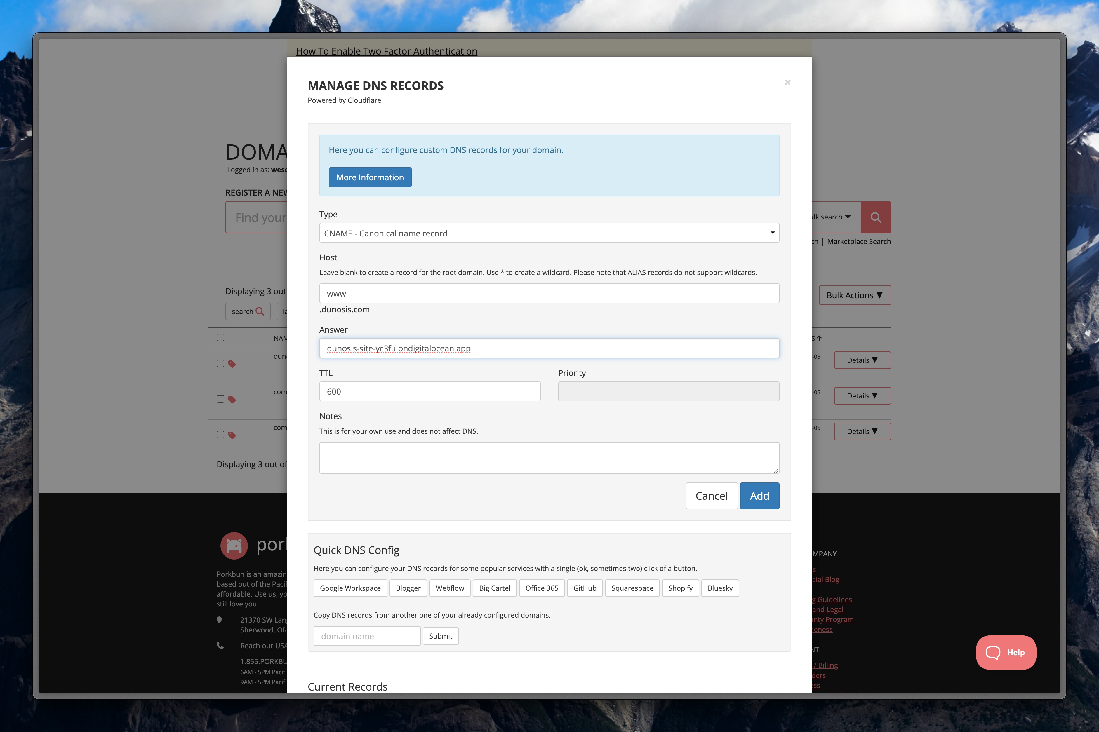This screenshot has height=732, width=1099.
Task: Expand the Bulk Actions dropdown
Action: coord(855,295)
